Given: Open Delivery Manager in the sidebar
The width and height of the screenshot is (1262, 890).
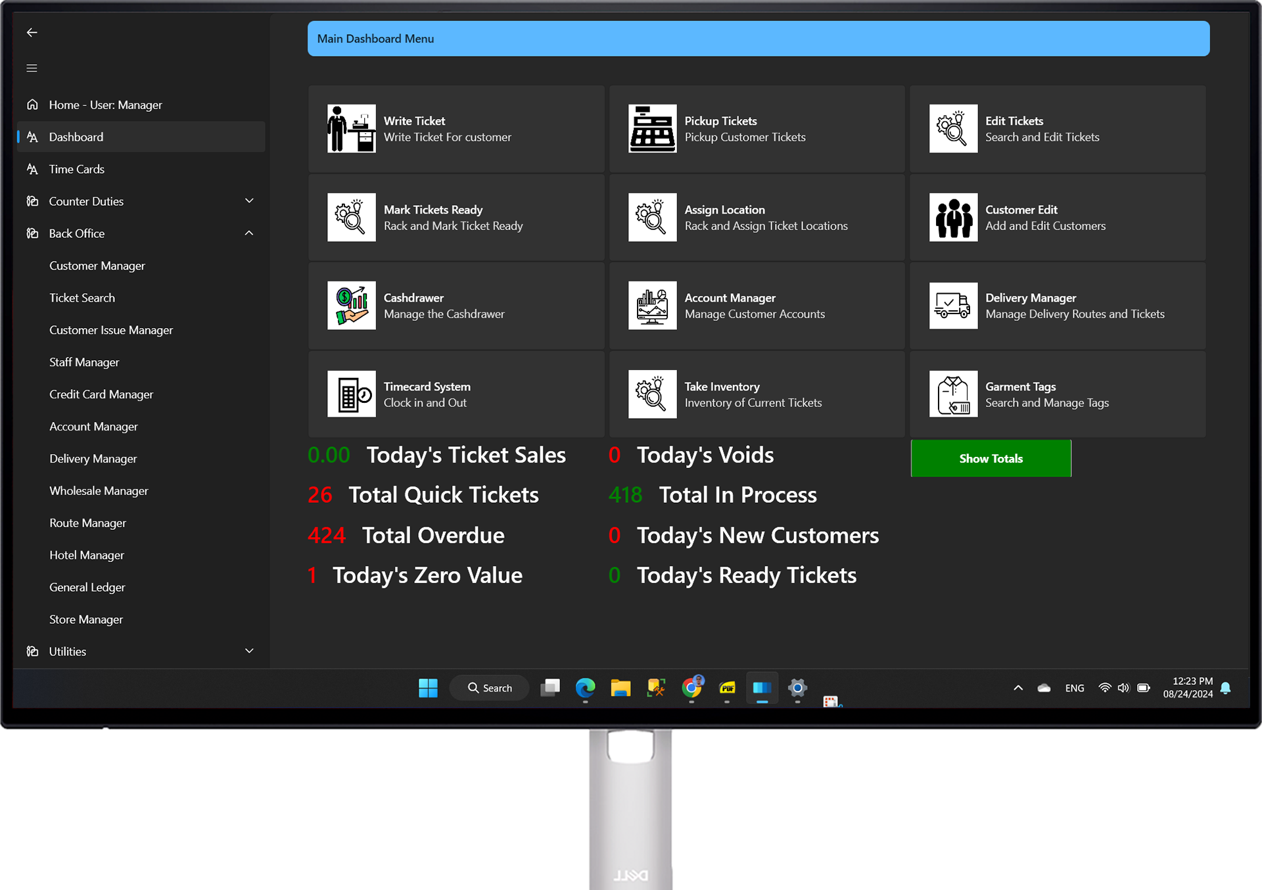Looking at the screenshot, I should point(93,459).
